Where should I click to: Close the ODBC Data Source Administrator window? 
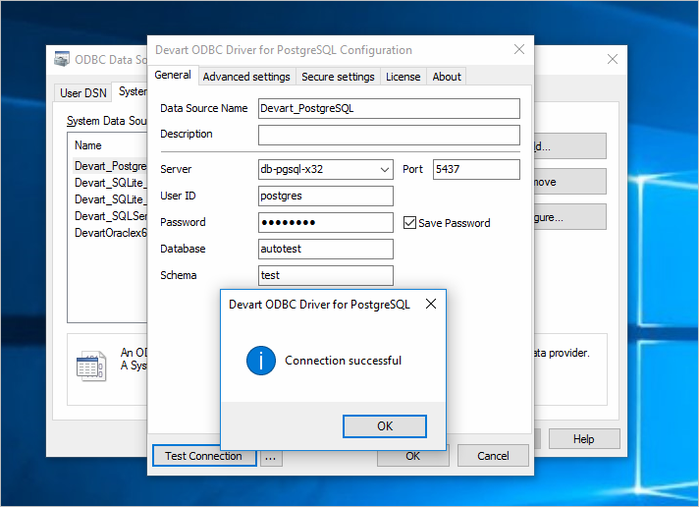click(x=612, y=59)
